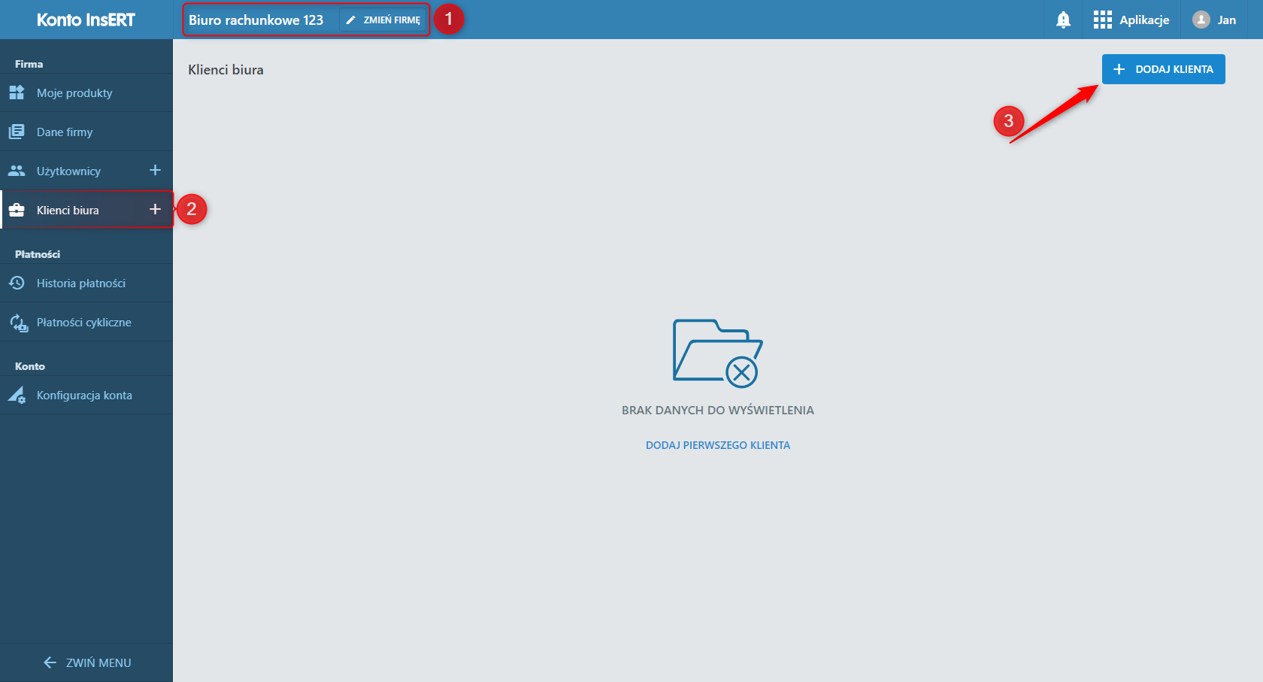Open the Aplikacje grid icon
The image size is (1263, 682).
1102,20
